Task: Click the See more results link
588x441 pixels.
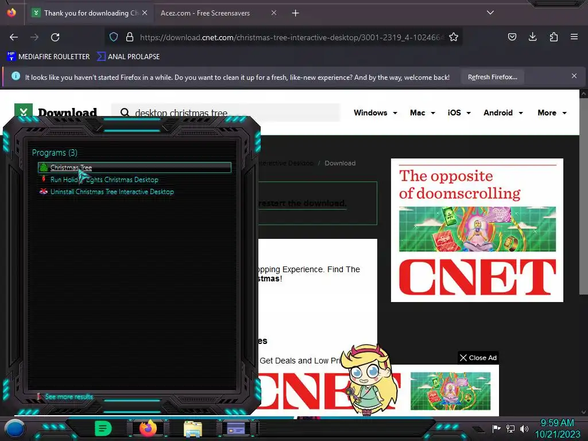Action: pos(69,397)
